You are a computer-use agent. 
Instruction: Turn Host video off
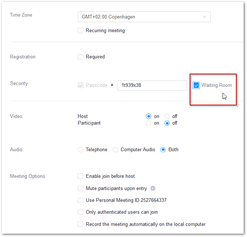(167, 116)
